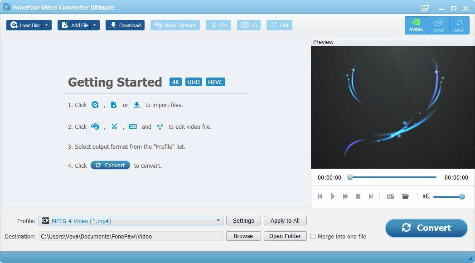Click the Add File button
The image size is (475, 263).
click(x=73, y=25)
